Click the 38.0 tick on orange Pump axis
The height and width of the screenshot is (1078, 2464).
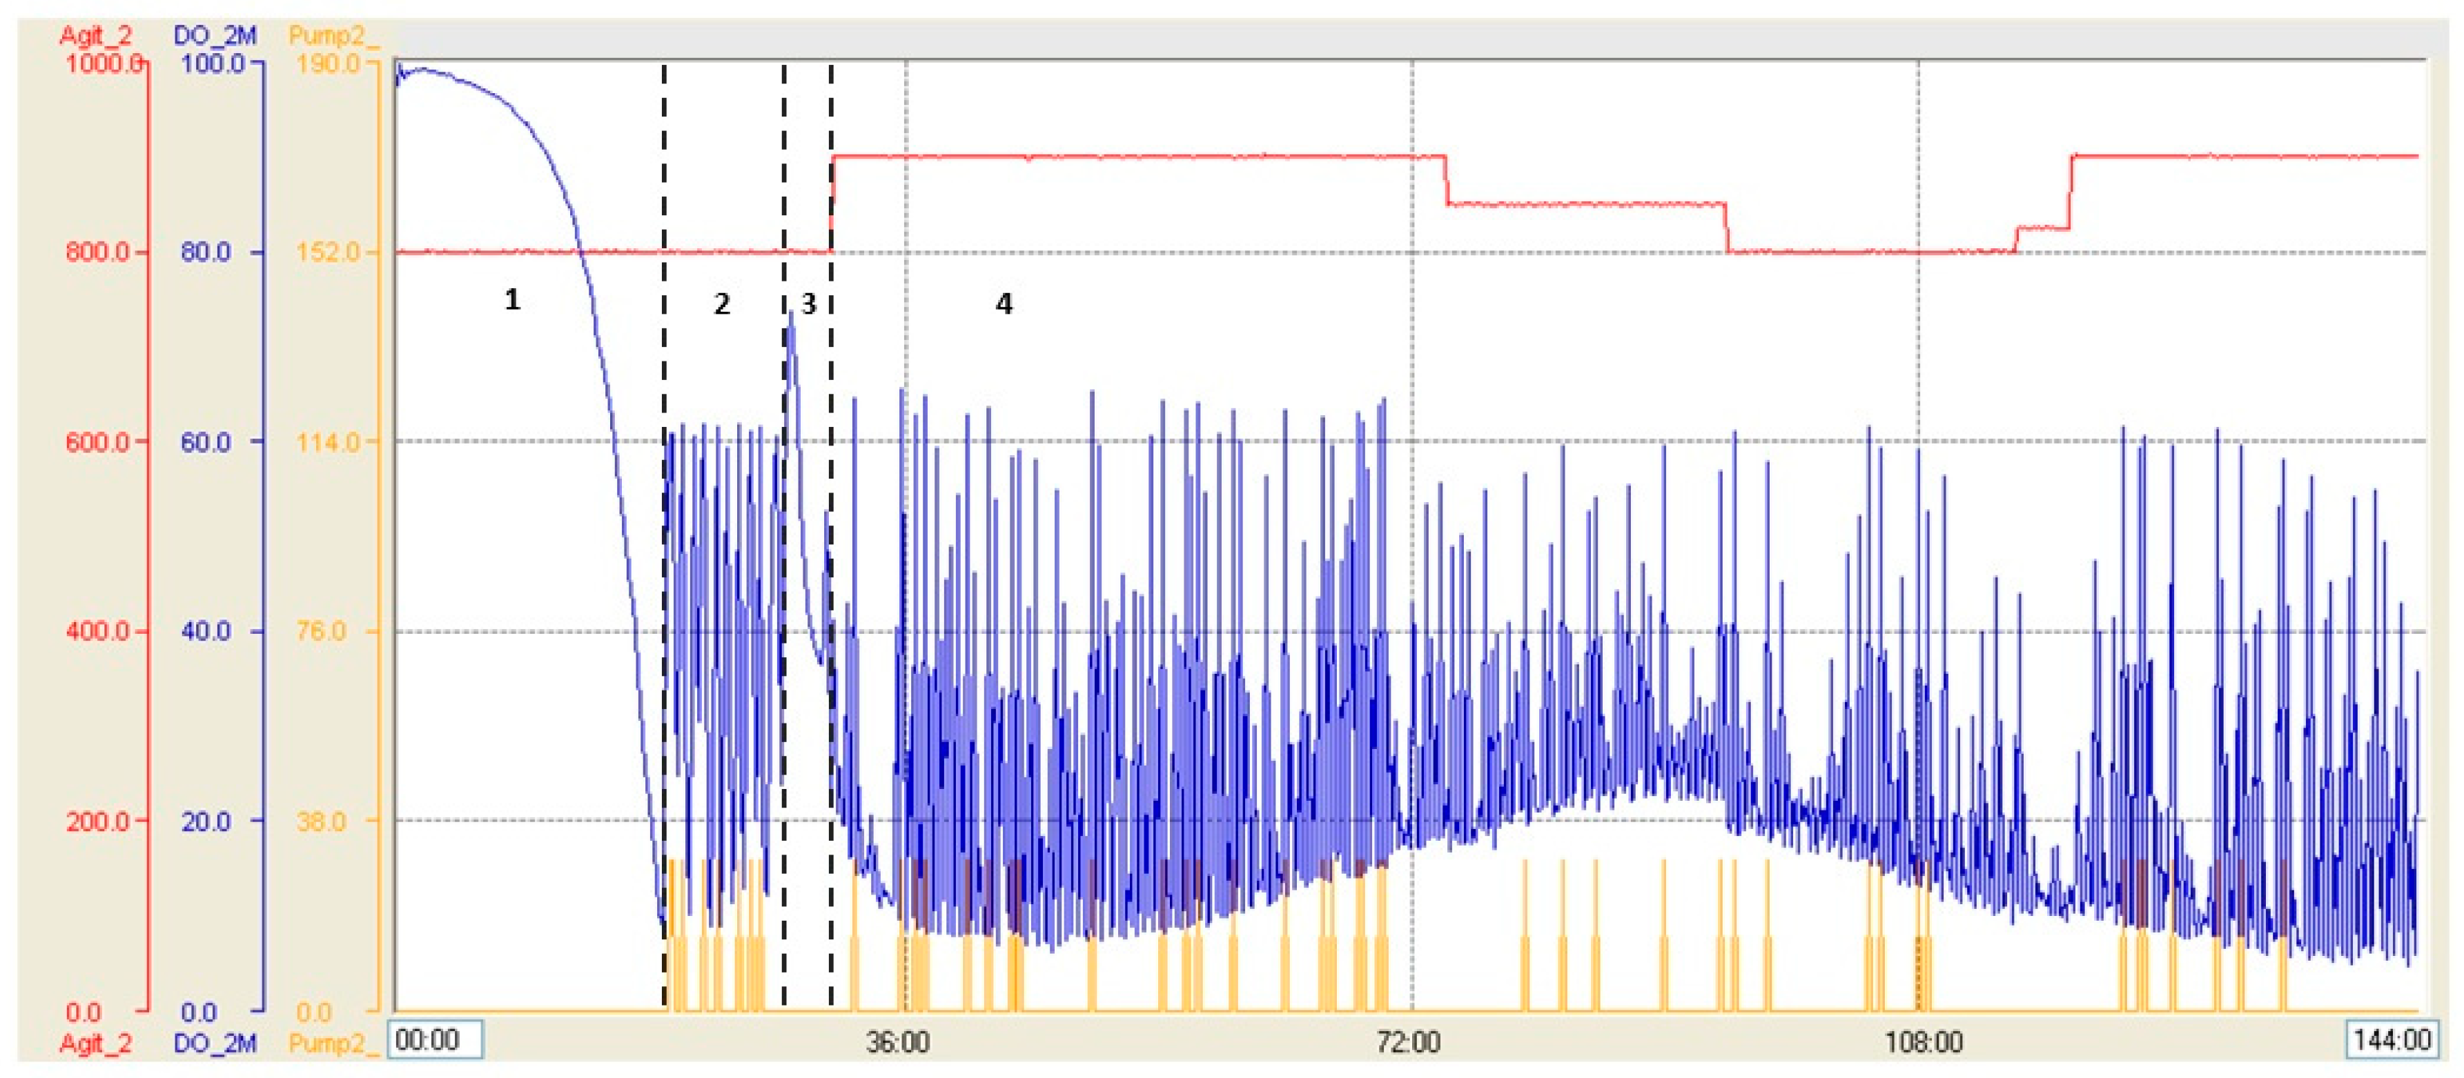pos(322,820)
